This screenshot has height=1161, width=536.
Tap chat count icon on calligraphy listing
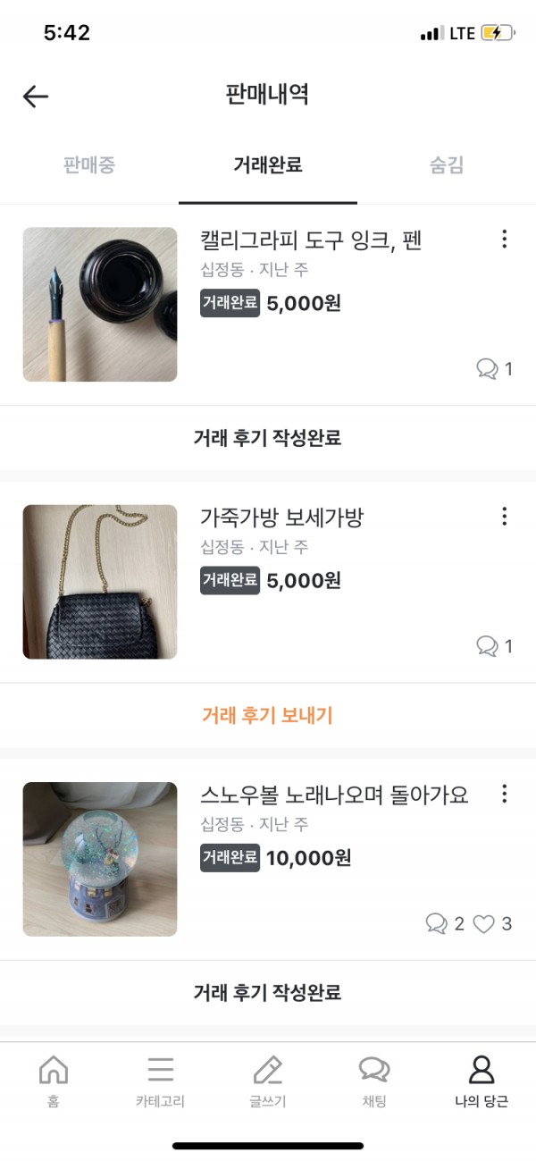point(487,369)
